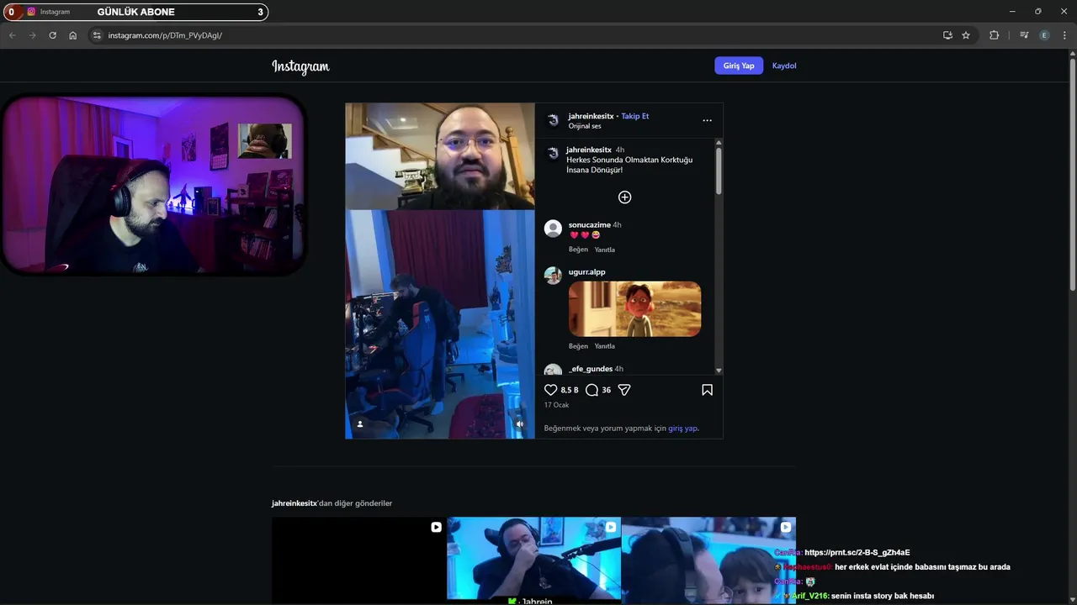Open the browser extensions menu
Screen dimensions: 1077x605
click(x=994, y=35)
